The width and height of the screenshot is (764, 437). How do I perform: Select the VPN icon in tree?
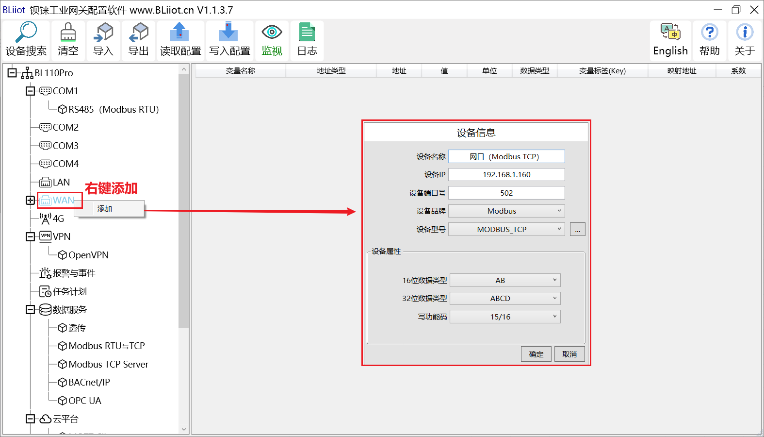pos(45,236)
